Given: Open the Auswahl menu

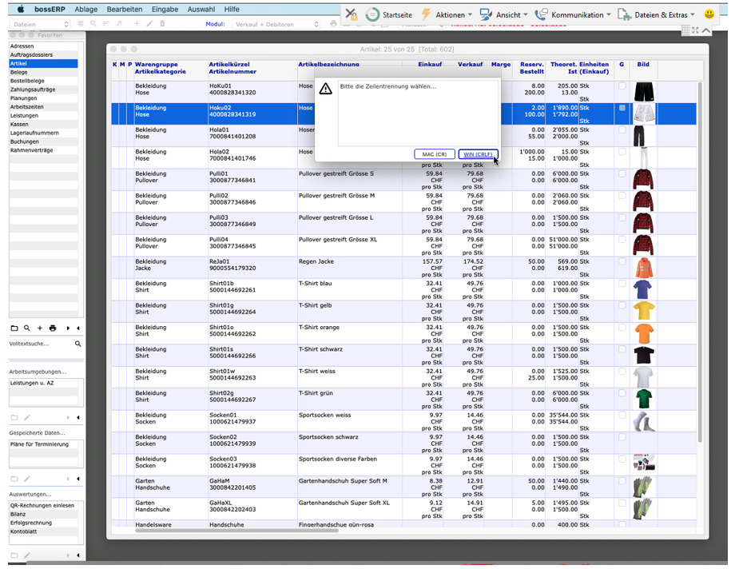Looking at the screenshot, I should click(200, 9).
